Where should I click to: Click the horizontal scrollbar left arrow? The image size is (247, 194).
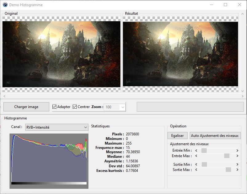(x=4, y=96)
